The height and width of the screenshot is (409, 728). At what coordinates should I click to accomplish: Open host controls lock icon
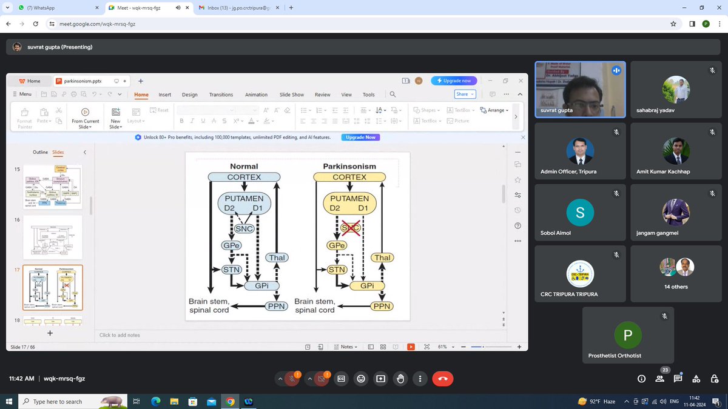click(x=714, y=379)
